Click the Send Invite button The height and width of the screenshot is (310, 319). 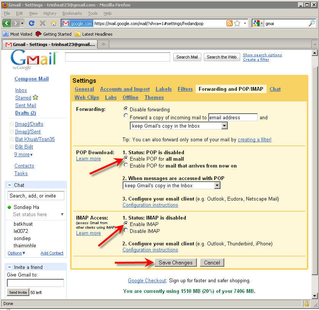tap(18, 293)
